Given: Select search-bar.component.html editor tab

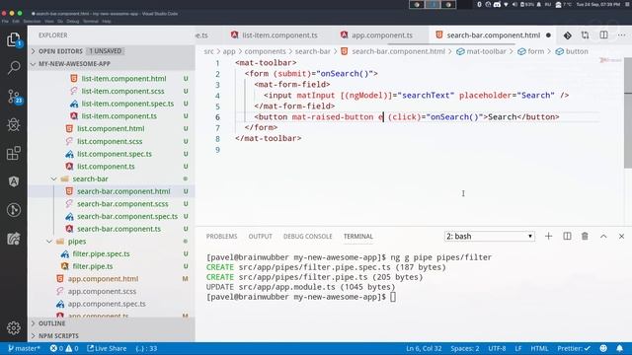Looking at the screenshot, I should (493, 35).
